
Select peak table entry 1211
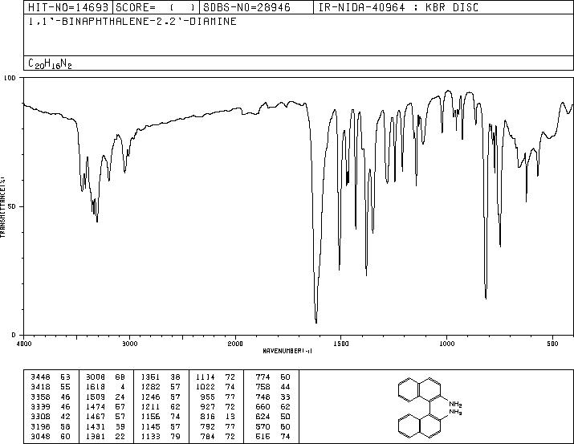click(x=161, y=406)
